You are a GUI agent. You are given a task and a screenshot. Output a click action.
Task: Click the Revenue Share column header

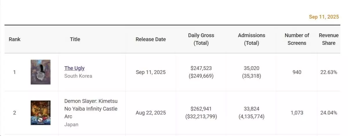pos(329,39)
